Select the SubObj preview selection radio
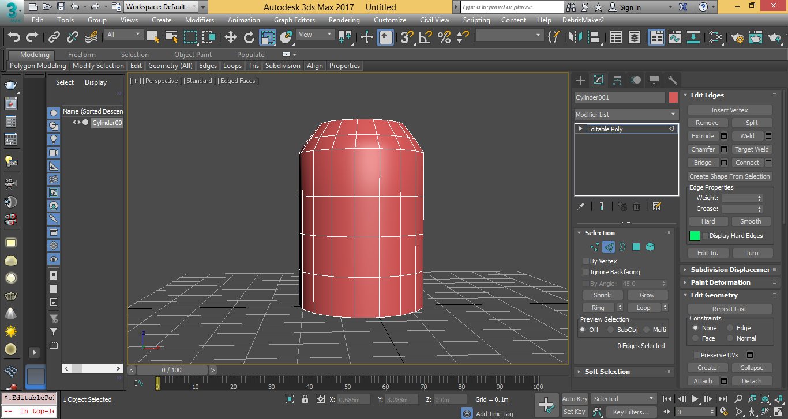 point(610,330)
